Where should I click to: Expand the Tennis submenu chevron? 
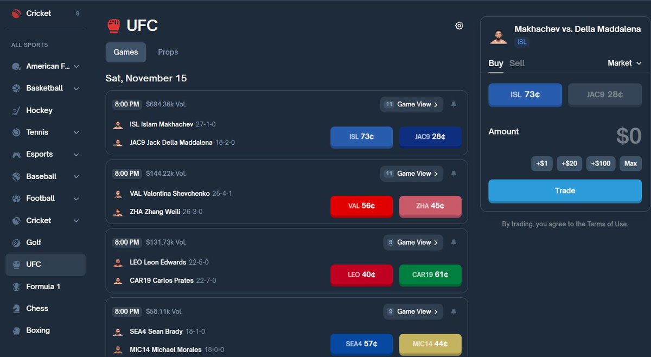pos(76,132)
